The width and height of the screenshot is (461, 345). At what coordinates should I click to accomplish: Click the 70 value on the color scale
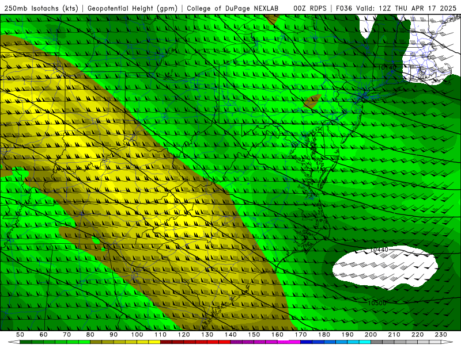(x=67, y=335)
